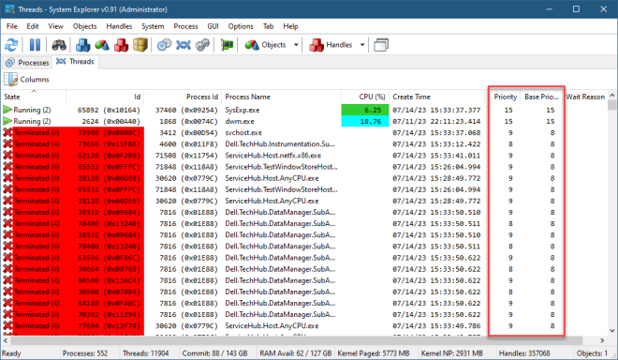This screenshot has width=618, height=360.
Task: Open the Columns chooser
Action: coord(26,80)
